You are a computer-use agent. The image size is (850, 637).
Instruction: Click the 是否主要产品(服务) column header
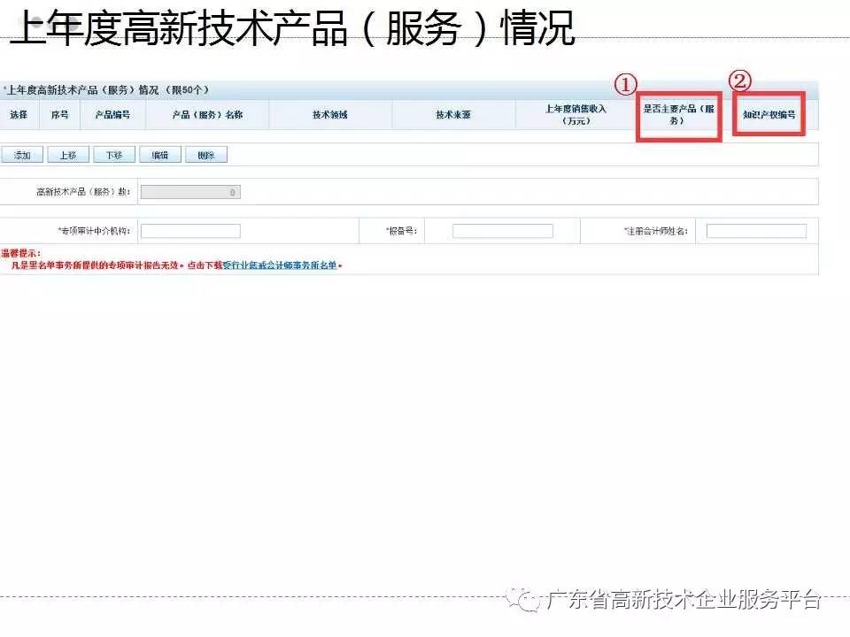tap(678, 115)
